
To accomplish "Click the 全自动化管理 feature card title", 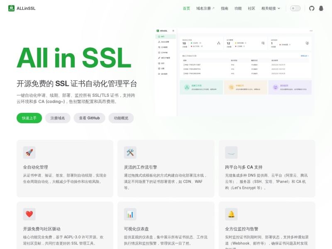I will (36, 167).
